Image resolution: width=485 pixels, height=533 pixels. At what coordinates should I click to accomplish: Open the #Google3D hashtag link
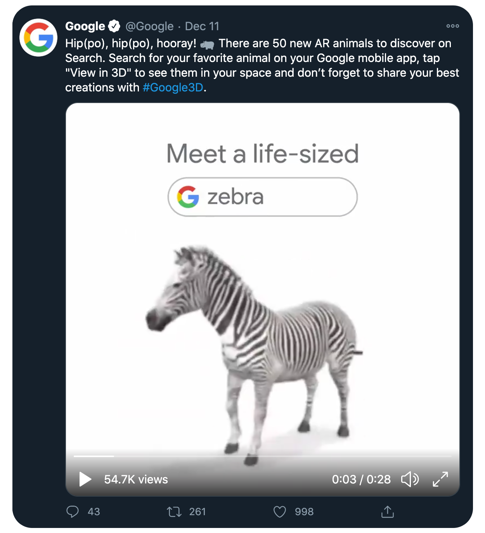tap(173, 88)
